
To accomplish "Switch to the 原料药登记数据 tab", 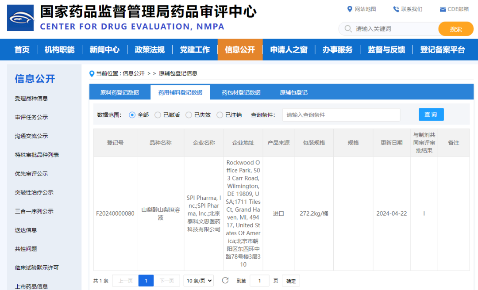I will click(119, 93).
